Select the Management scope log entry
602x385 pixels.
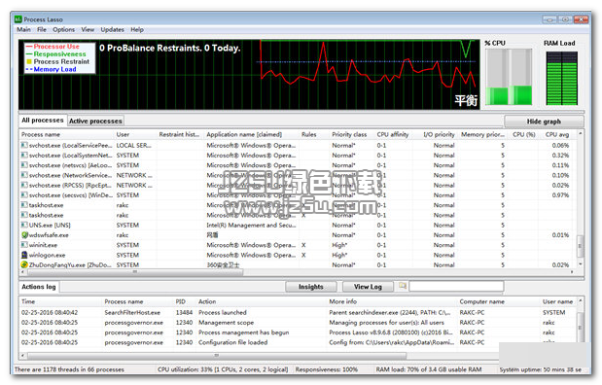point(298,323)
